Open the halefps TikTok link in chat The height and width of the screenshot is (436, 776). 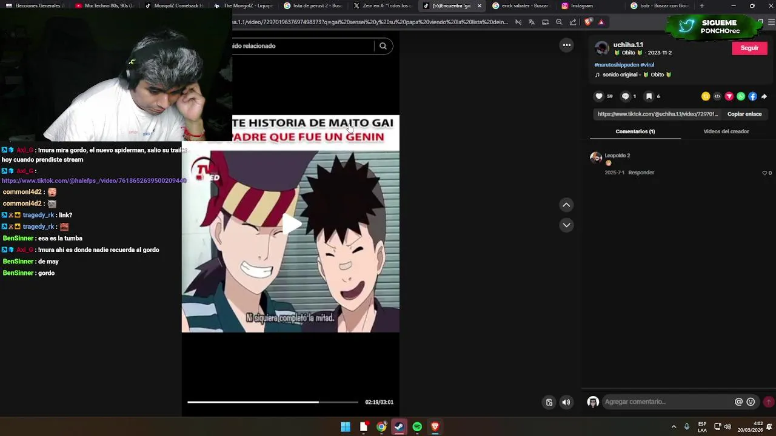coord(94,180)
